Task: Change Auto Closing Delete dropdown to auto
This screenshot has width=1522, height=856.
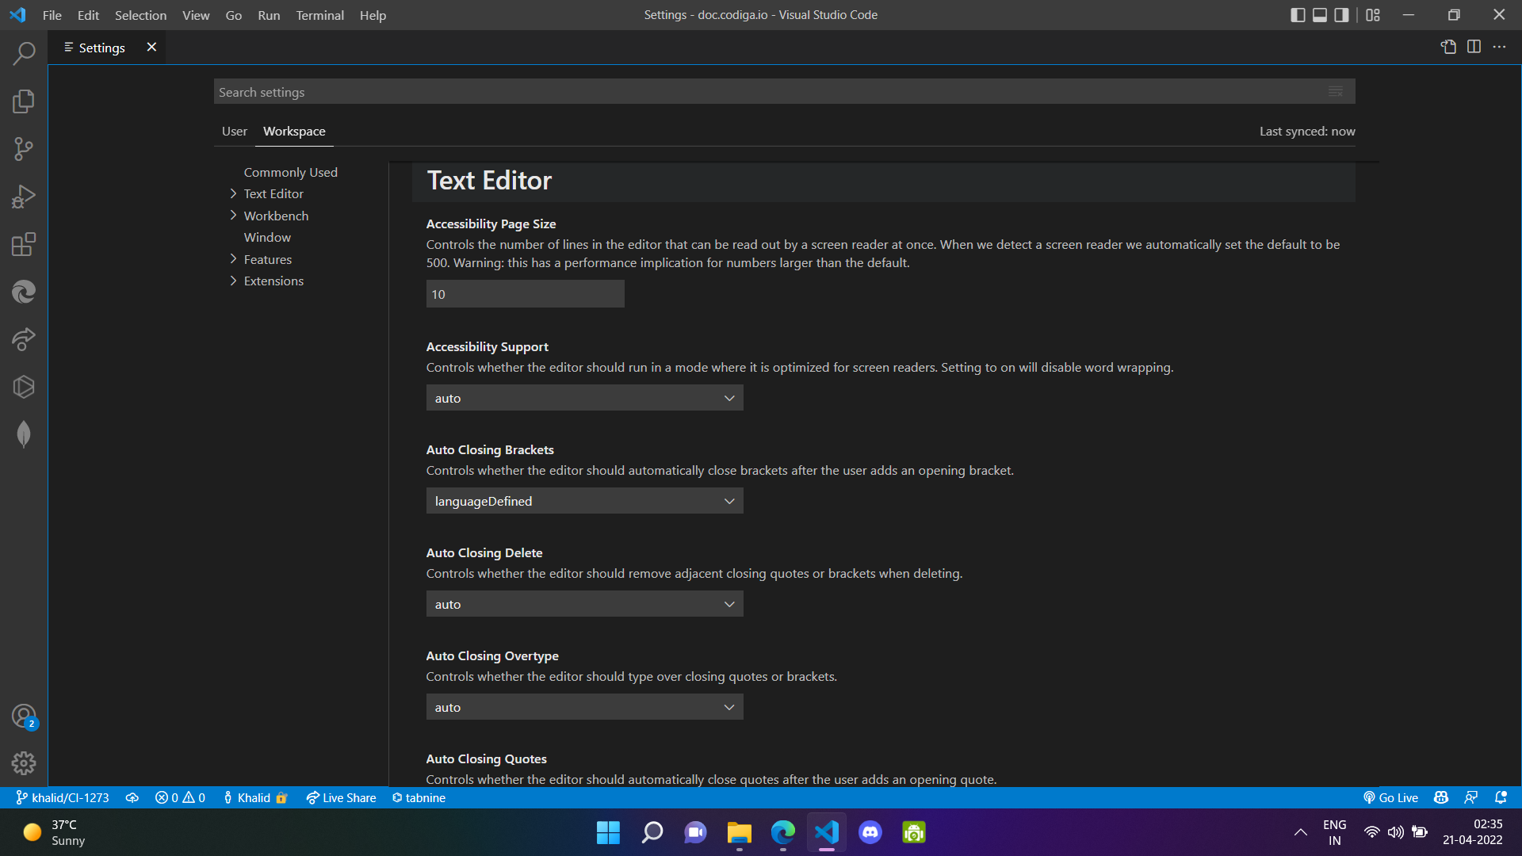Action: pyautogui.click(x=584, y=603)
